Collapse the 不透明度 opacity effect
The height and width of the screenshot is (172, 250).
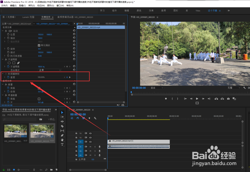tap(3, 60)
